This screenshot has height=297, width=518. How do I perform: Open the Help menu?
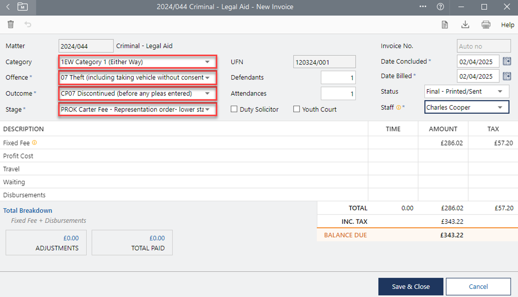pos(507,25)
